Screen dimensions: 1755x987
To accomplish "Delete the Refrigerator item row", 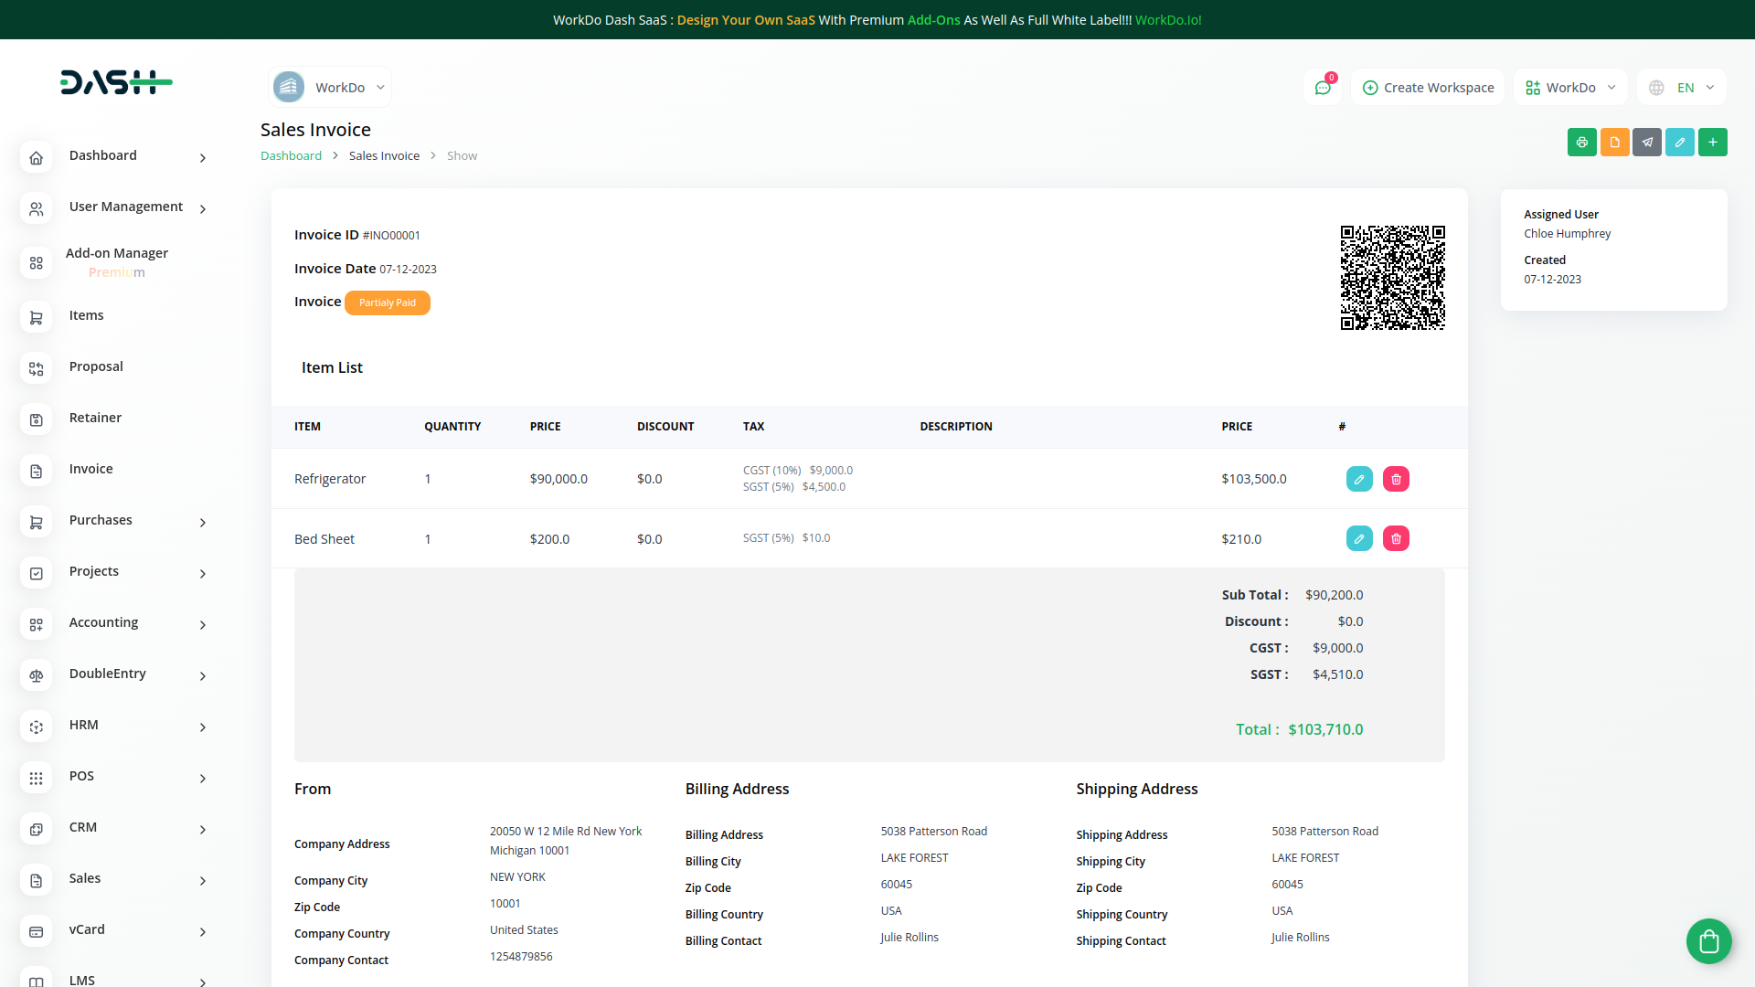I will click(x=1396, y=479).
